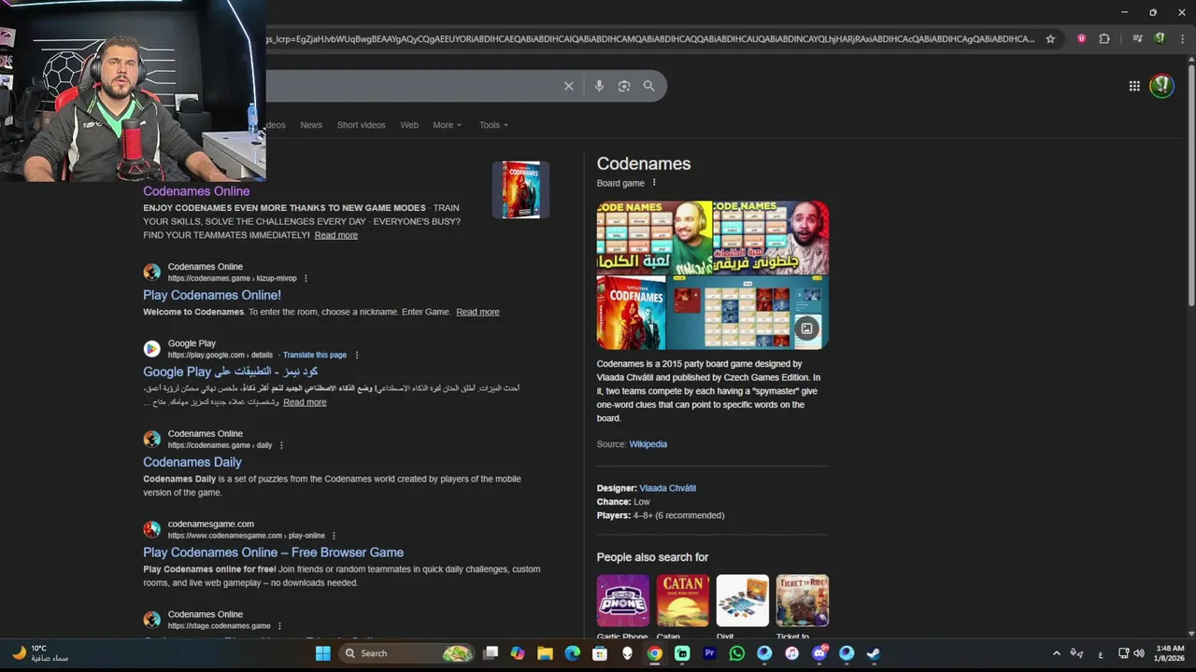Open Microsoft Edge from the taskbar
This screenshot has height=672, width=1196.
573,653
